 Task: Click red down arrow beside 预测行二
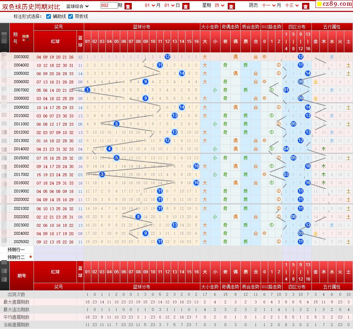point(31,257)
